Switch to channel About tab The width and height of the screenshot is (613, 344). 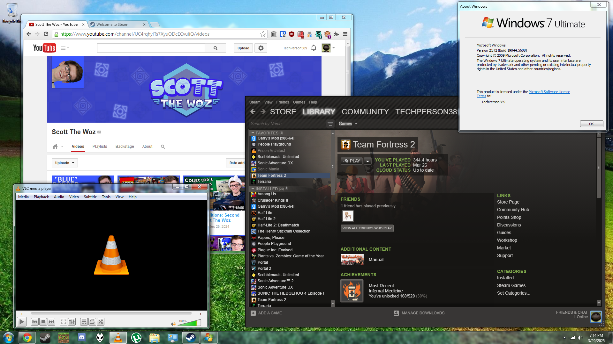[x=147, y=147]
